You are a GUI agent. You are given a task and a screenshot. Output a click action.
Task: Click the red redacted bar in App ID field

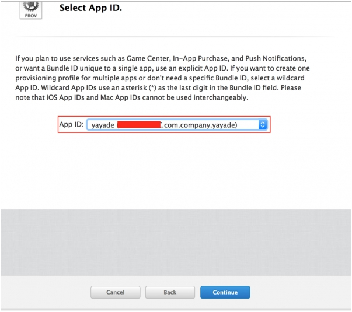pyautogui.click(x=138, y=125)
